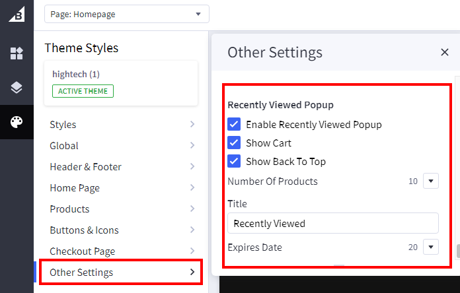Viewport: 460px width, 293px height.
Task: Open the widgets panel icon
Action: [x=17, y=53]
